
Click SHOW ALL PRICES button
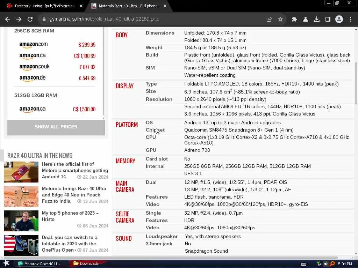[56, 127]
